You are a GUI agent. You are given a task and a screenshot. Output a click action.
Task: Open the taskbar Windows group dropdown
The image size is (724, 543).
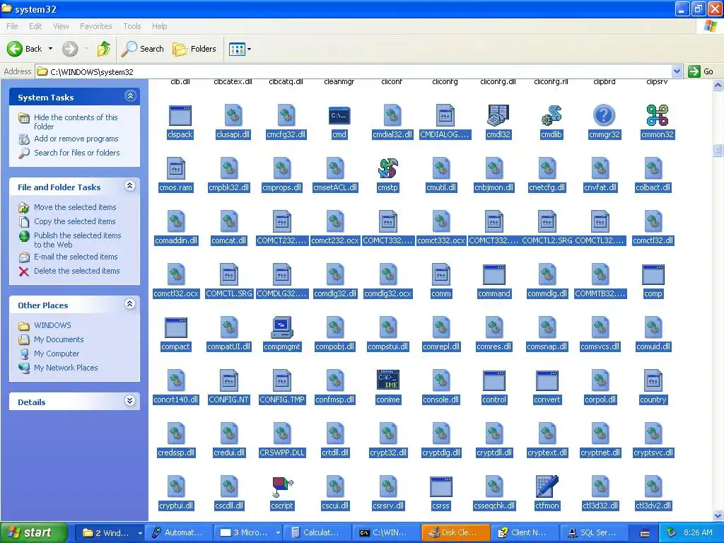point(140,533)
